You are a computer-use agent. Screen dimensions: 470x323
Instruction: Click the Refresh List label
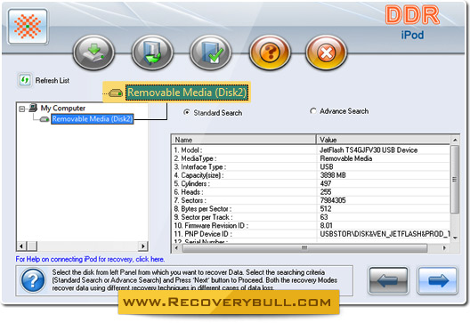(x=53, y=80)
